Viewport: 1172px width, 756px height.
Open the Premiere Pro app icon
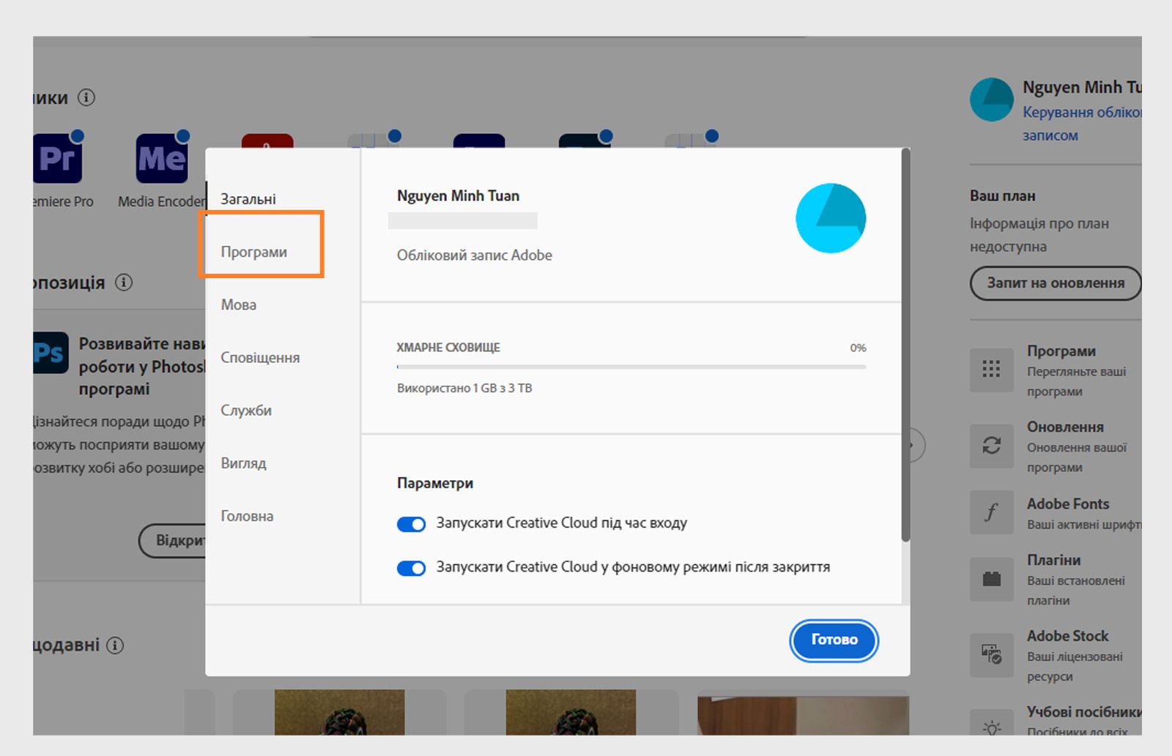59,156
